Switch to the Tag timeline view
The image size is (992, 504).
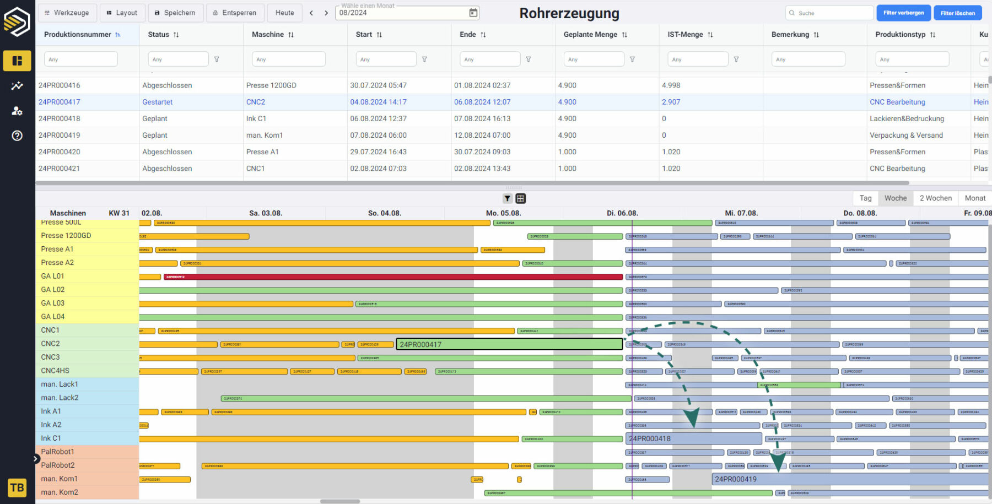click(x=865, y=198)
